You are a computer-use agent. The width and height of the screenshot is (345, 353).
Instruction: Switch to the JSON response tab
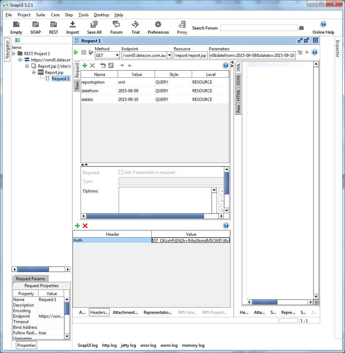point(238,80)
